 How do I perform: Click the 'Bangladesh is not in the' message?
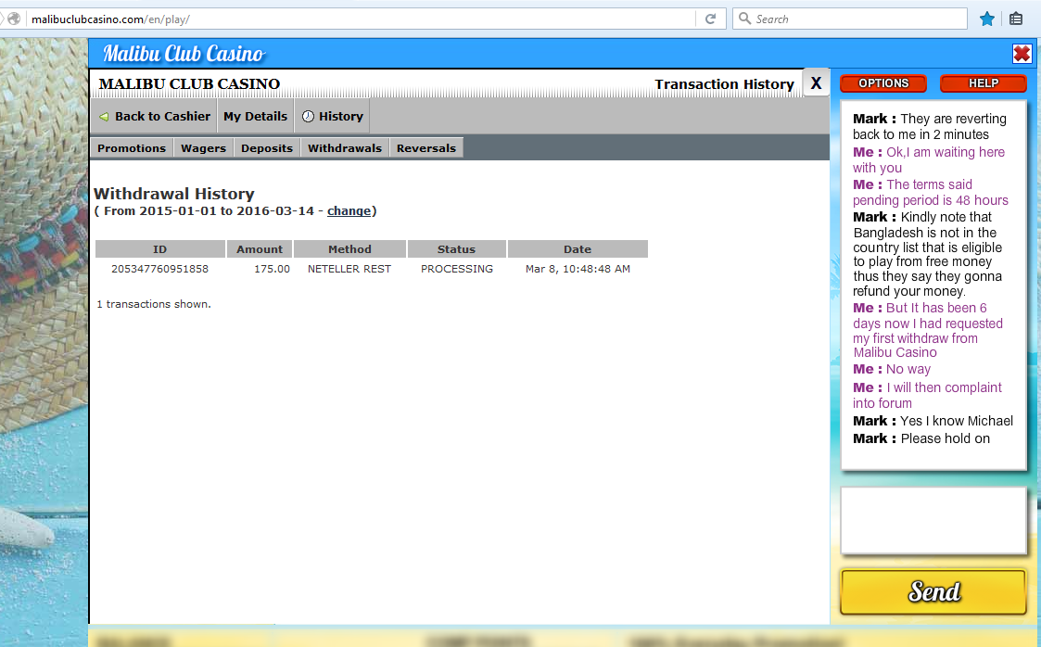point(928,254)
